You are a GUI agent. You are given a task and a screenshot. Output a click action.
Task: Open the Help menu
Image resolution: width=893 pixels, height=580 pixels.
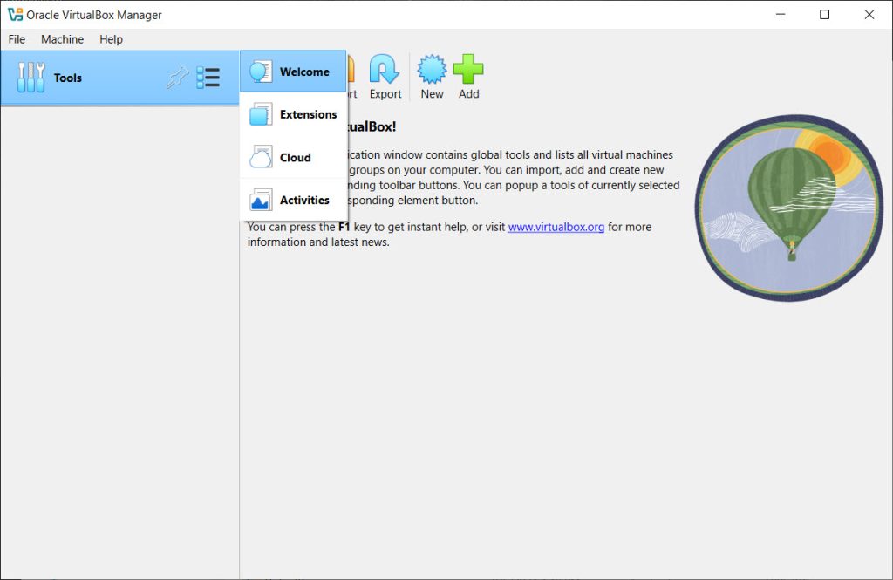point(111,39)
